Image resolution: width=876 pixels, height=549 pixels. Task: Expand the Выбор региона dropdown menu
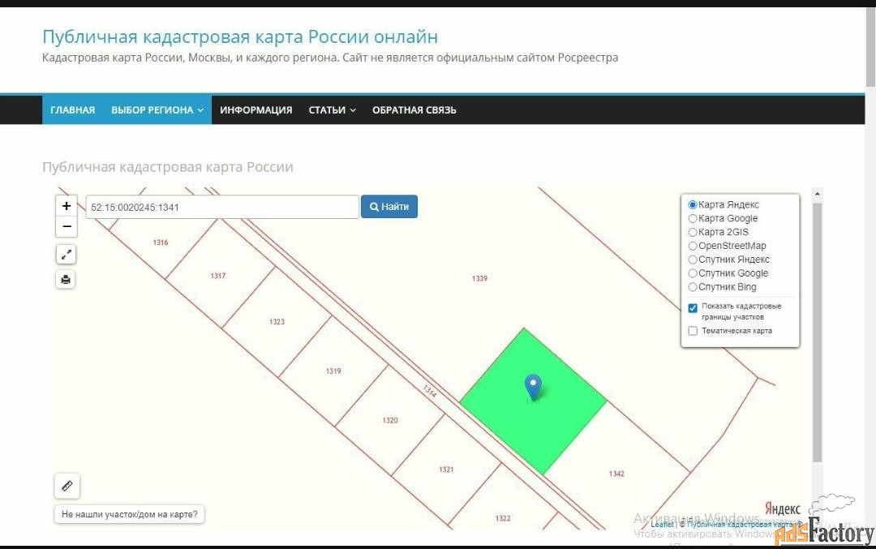pyautogui.click(x=157, y=110)
